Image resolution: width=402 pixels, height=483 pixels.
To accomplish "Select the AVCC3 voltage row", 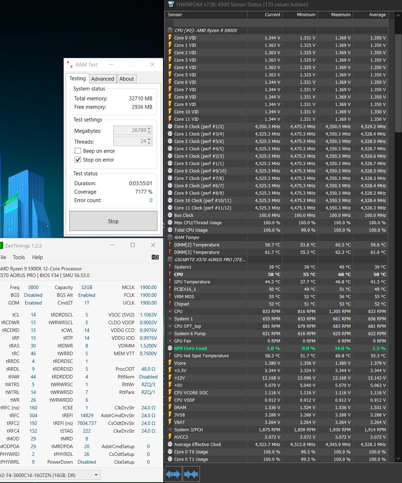I will click(x=277, y=437).
